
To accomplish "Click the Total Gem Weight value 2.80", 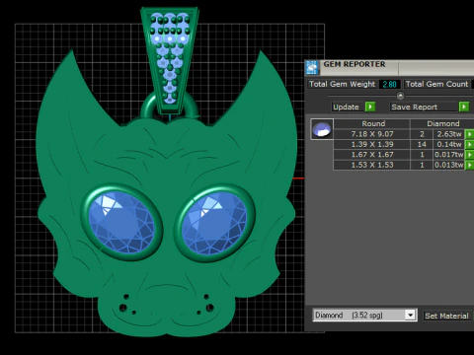I will (x=389, y=84).
